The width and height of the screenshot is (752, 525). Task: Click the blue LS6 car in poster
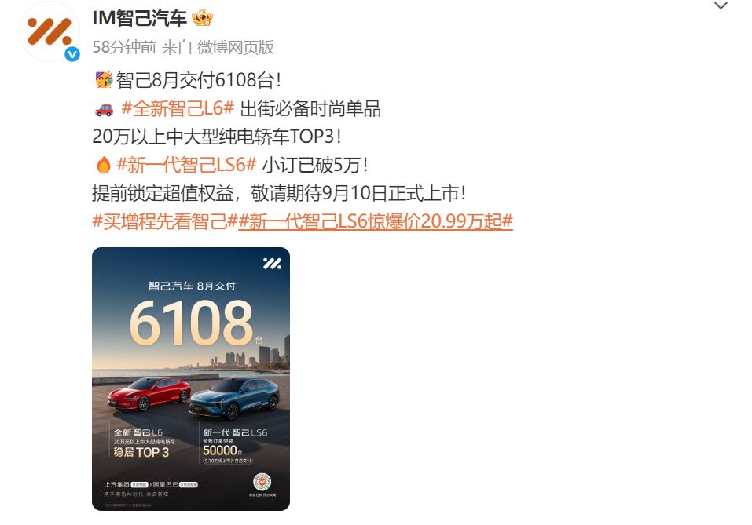(x=234, y=399)
